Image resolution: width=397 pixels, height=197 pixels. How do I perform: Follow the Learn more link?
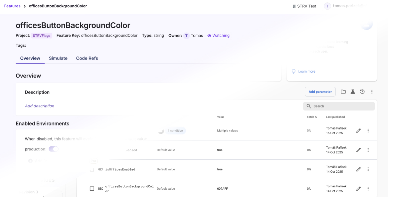[306, 72]
